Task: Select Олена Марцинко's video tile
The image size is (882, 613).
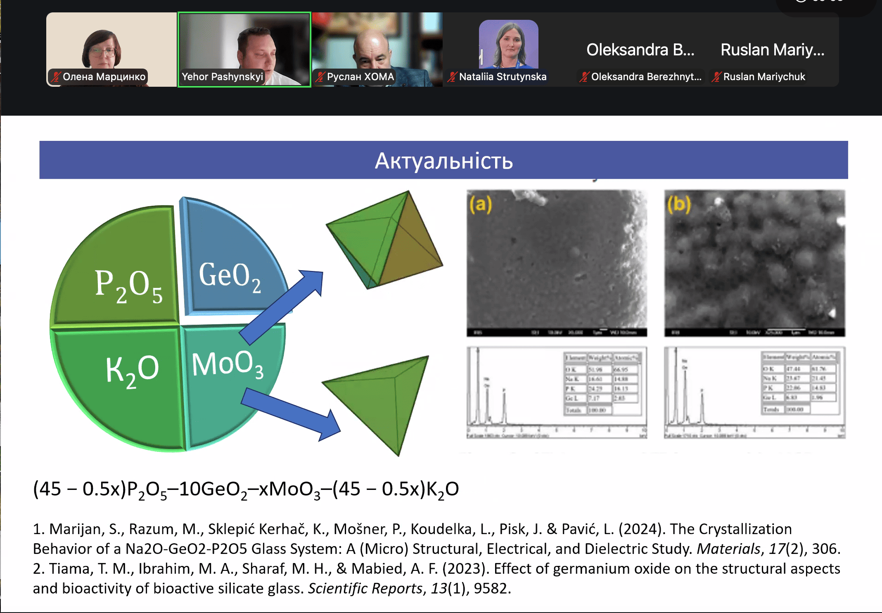Action: point(111,50)
